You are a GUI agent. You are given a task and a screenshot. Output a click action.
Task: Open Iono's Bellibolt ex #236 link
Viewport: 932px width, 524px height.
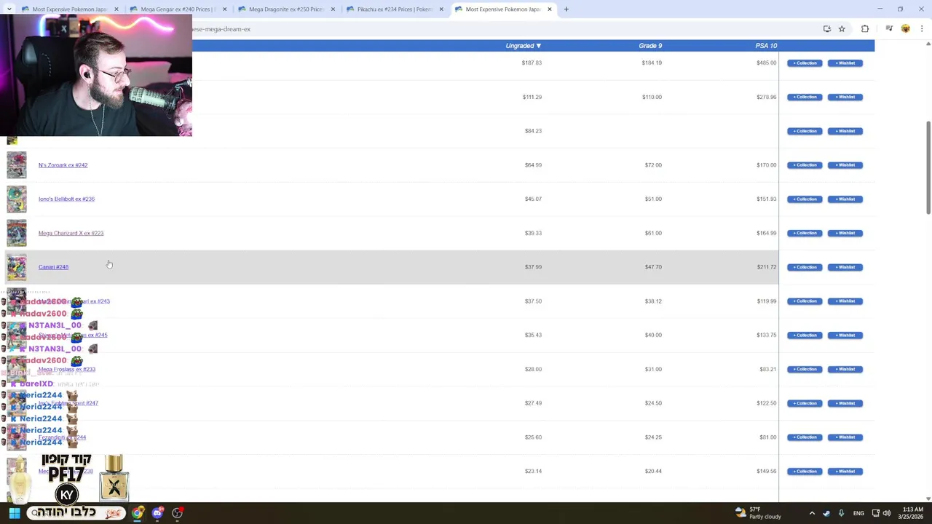66,199
